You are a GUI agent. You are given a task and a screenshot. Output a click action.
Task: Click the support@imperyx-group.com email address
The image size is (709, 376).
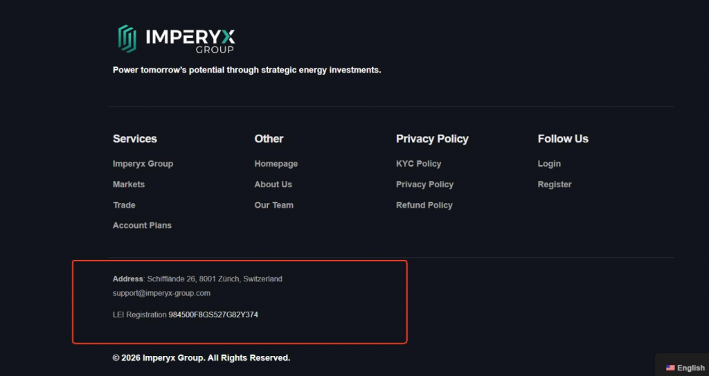161,293
